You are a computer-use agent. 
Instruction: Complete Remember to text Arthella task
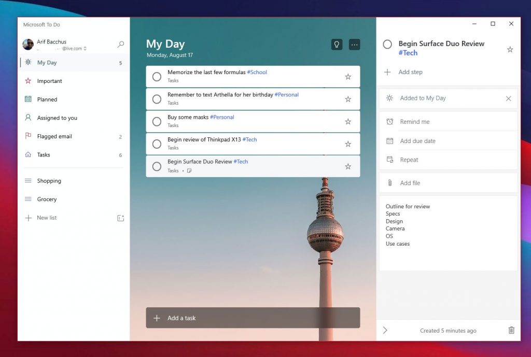point(157,99)
